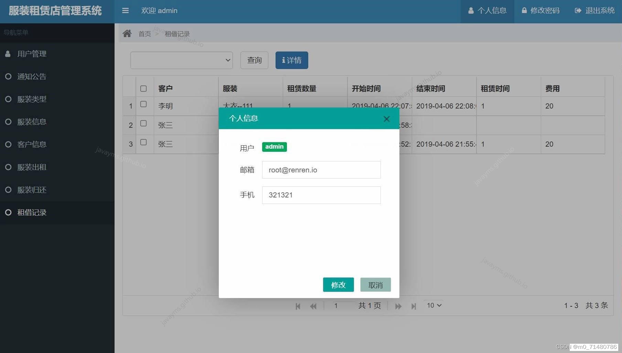Go to last page pager icon

tap(414, 306)
